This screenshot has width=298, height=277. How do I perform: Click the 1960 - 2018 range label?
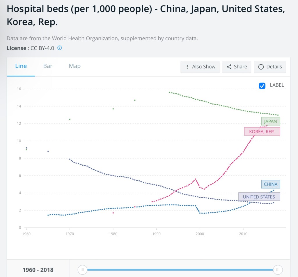[38, 270]
